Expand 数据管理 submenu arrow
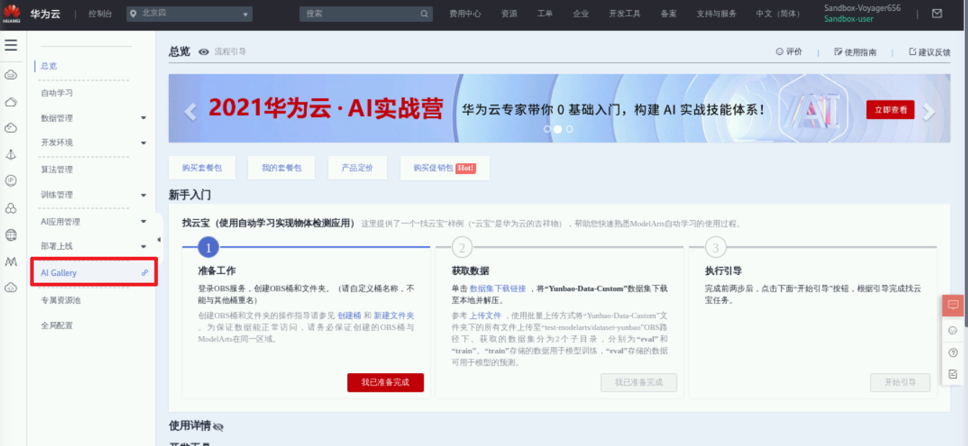The height and width of the screenshot is (446, 968). point(144,118)
